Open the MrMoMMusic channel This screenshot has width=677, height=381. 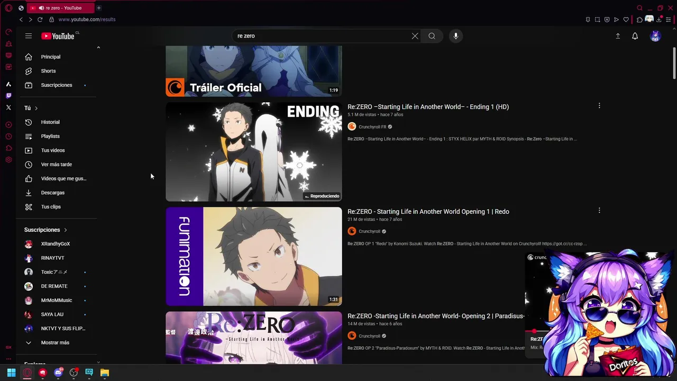tap(57, 301)
